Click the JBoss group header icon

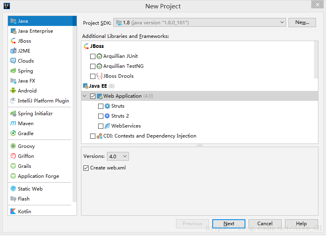(86, 46)
